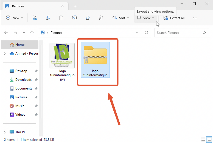Screen dimensions: 213x143
Task: Open the View layout options menu
Action: (146, 18)
